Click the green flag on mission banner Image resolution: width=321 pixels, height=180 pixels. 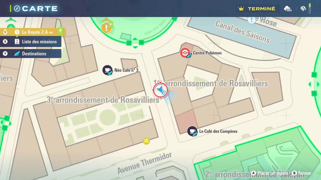[x=61, y=31]
